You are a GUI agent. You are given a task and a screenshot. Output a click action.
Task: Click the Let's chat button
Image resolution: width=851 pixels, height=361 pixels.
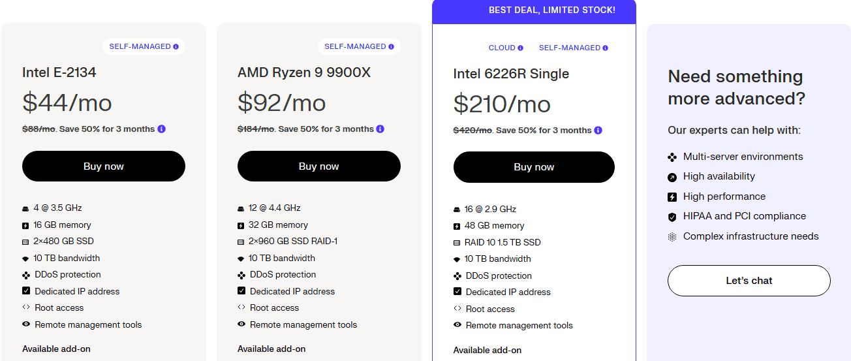click(x=749, y=281)
